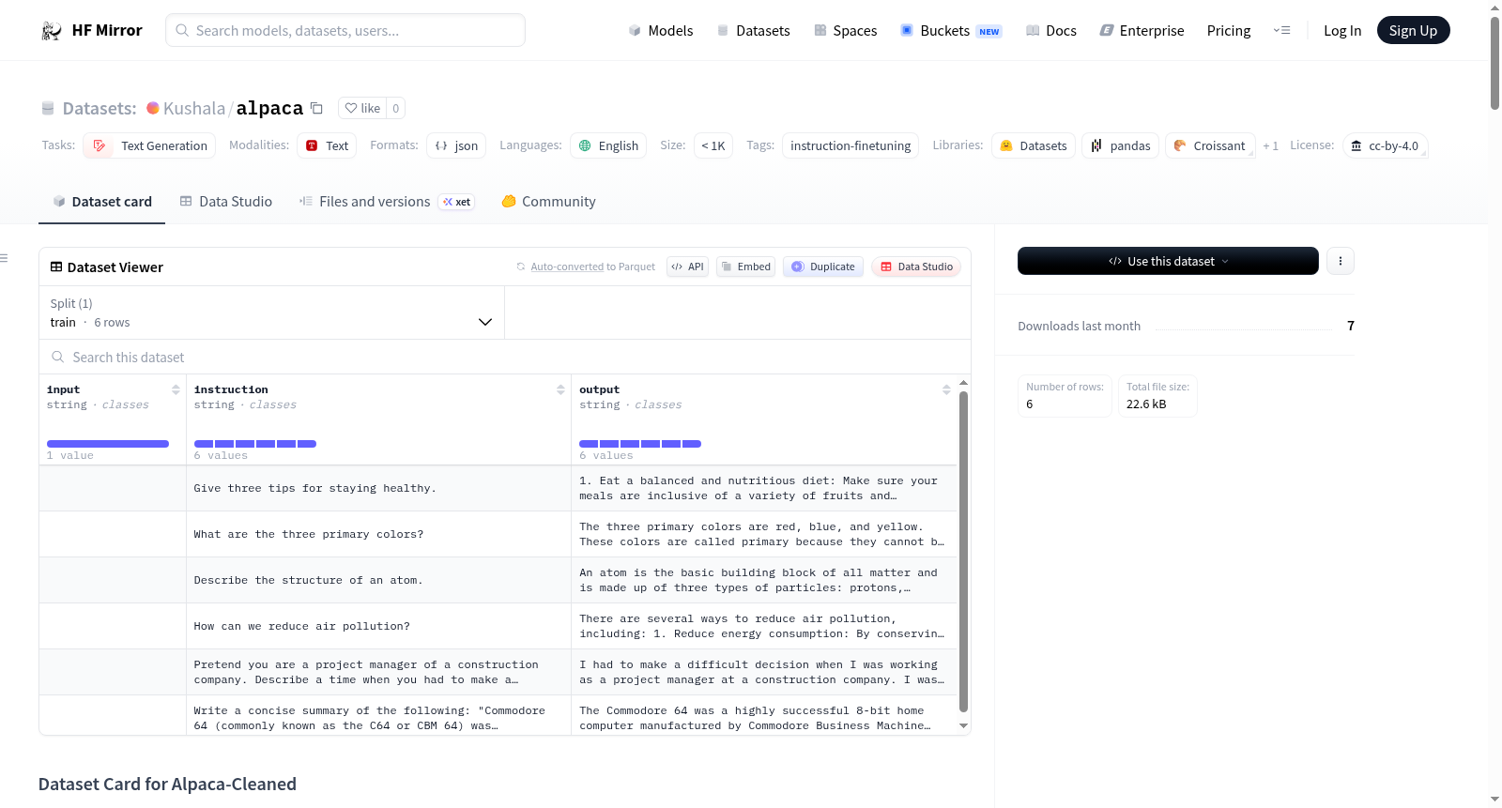The width and height of the screenshot is (1502, 808).
Task: Open Data Studio from viewer header
Action: 916,267
